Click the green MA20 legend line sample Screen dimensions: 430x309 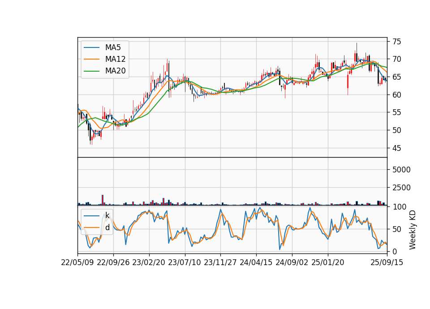tap(91, 71)
